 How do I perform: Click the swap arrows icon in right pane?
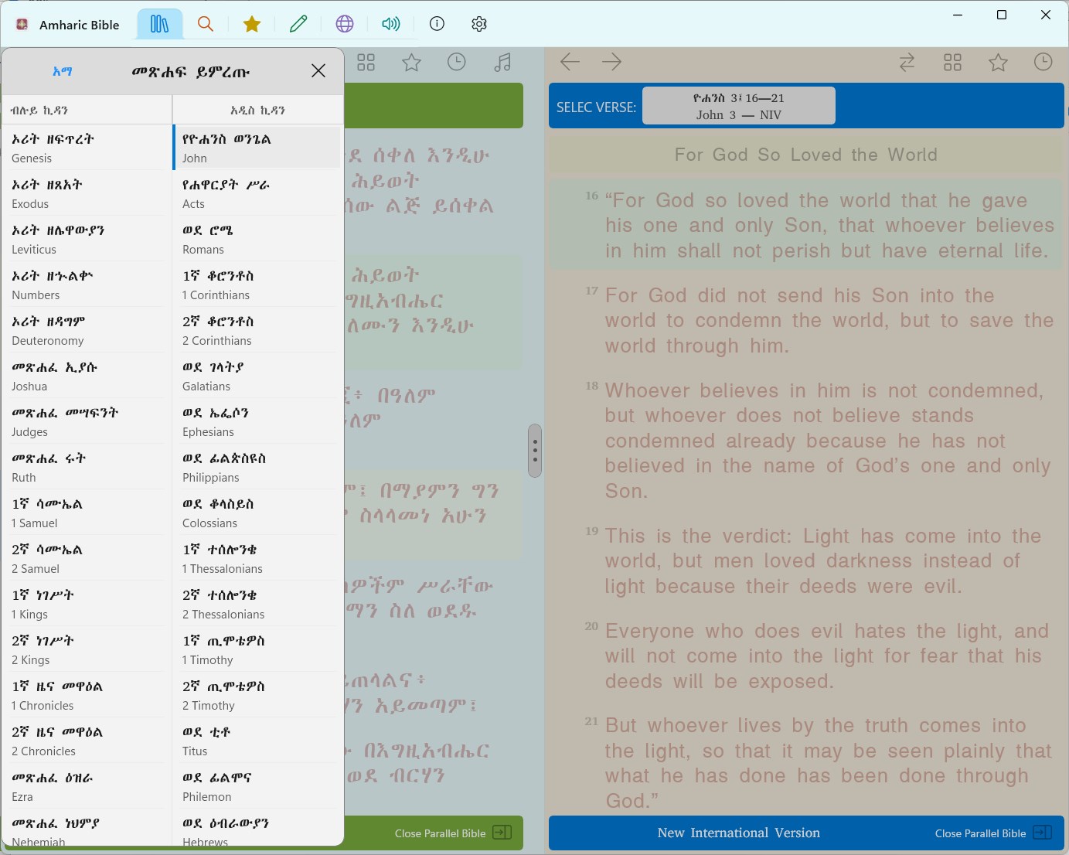[x=907, y=63]
